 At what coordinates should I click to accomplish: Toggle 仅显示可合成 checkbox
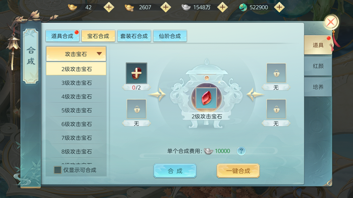(x=58, y=170)
